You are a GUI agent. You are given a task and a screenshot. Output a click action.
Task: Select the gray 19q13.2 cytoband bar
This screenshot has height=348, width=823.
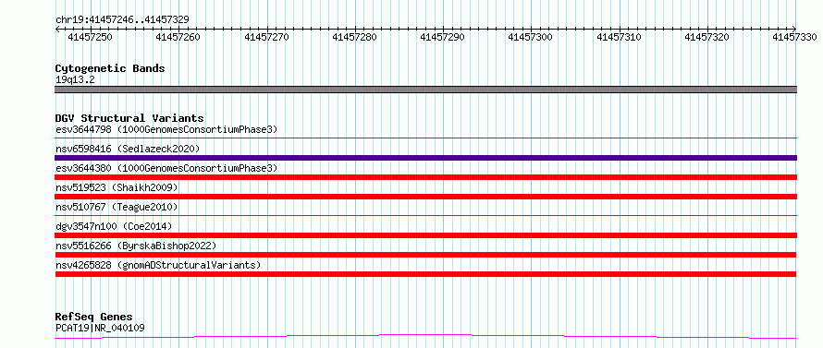(426, 90)
